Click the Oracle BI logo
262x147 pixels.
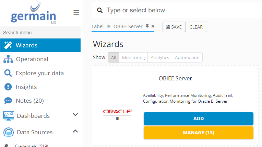click(x=117, y=114)
